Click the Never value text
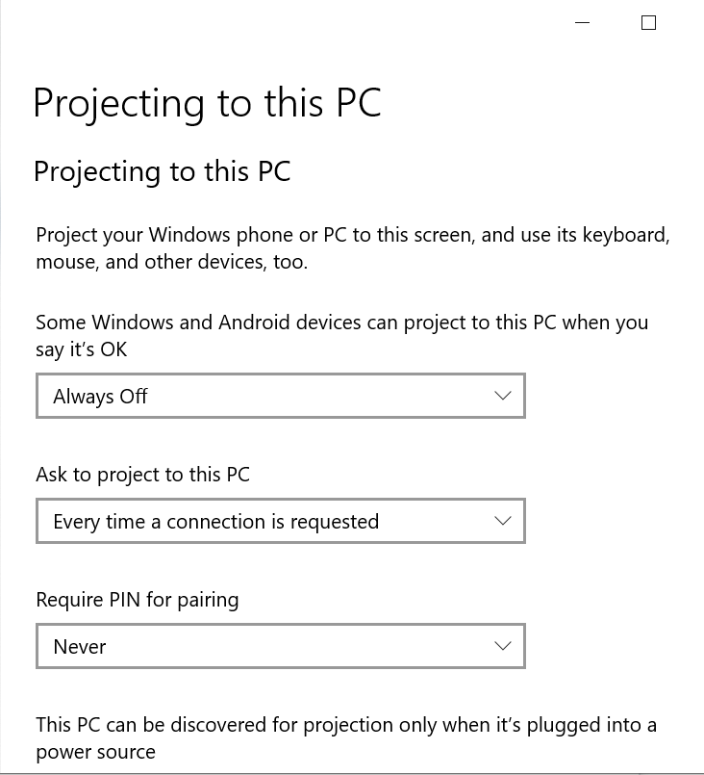The height and width of the screenshot is (775, 704). (80, 647)
